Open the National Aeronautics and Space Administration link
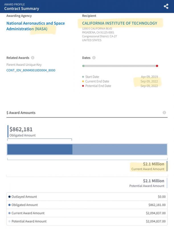 click(35, 26)
